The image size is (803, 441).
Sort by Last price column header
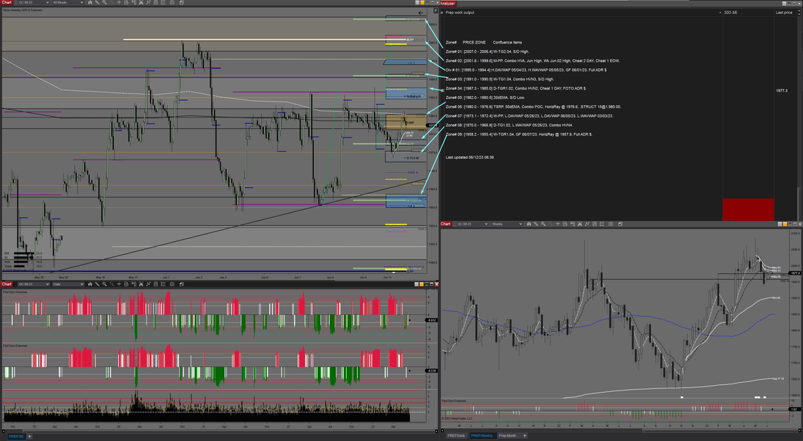point(784,13)
